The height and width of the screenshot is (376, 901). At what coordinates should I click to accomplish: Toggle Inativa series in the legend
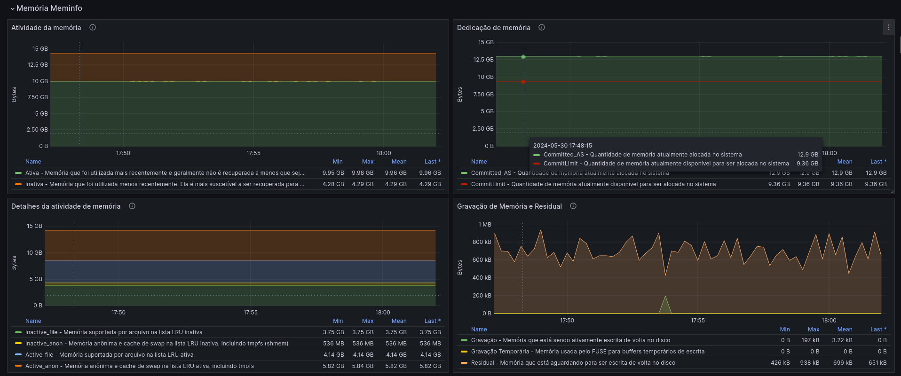pos(165,184)
